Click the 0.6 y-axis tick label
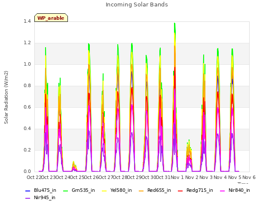Image resolution: width=275 pixels, height=206 pixels. point(27,107)
